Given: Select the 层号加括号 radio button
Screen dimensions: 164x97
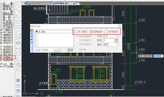Looking at the screenshot, I should (77, 40).
